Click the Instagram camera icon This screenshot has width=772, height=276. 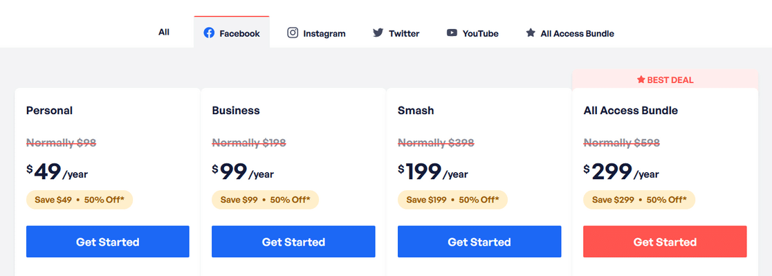[293, 33]
